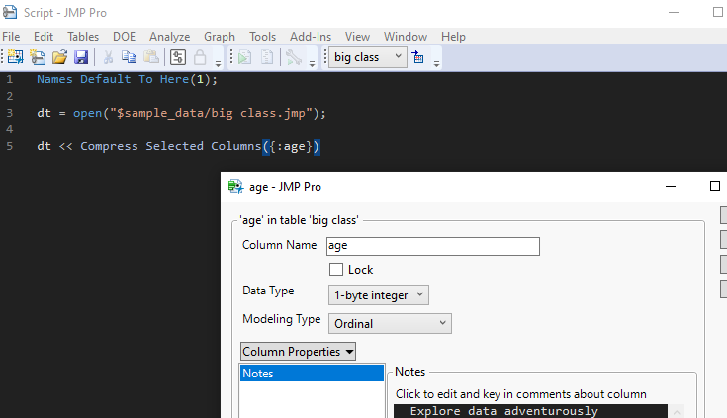Select Notes in the column properties list
This screenshot has height=418, width=727.
tap(312, 374)
